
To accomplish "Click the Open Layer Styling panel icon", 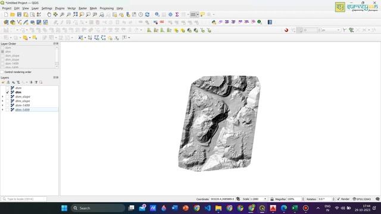I will 3,83.
